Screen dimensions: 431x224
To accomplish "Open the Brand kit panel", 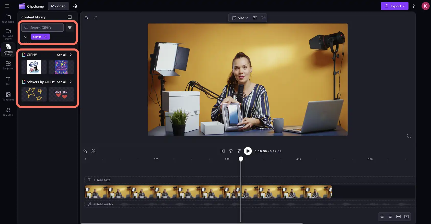I will pos(8,112).
